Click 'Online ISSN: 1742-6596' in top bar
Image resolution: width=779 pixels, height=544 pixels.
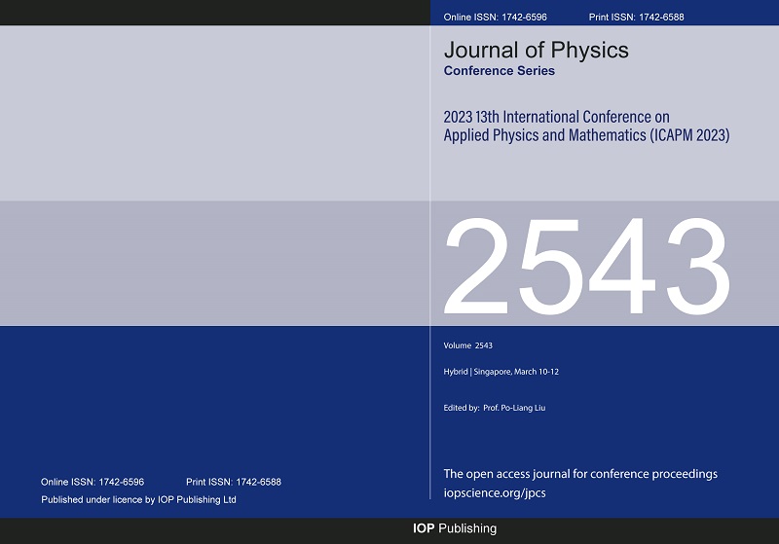(496, 17)
